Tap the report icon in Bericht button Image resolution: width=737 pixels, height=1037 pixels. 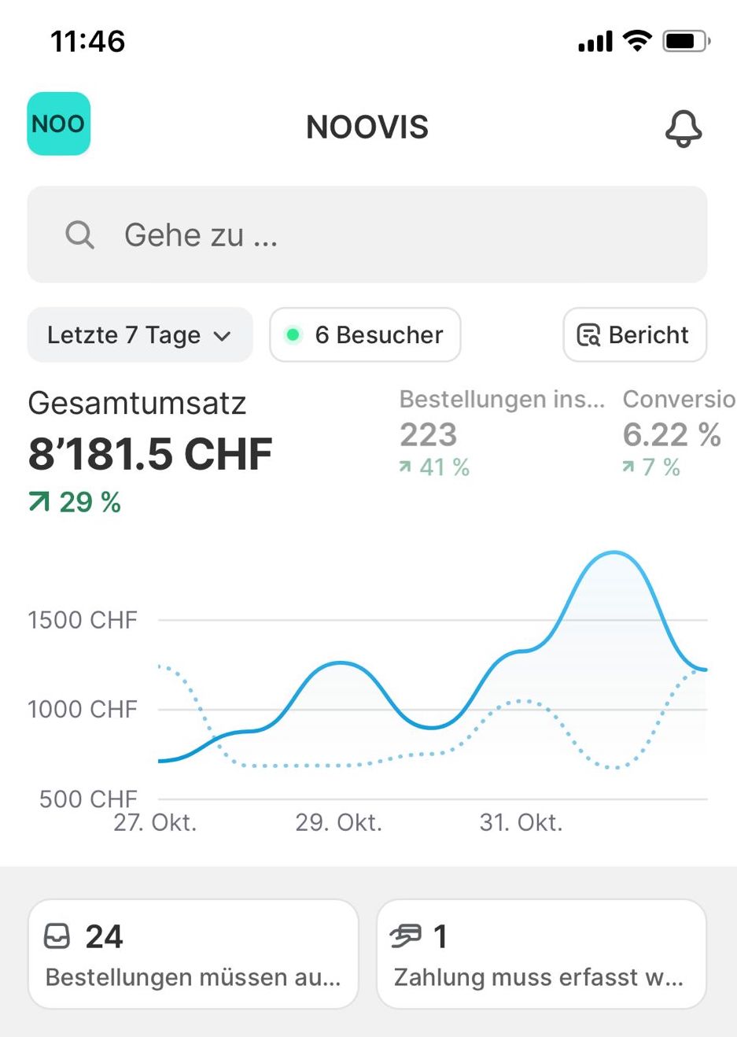[588, 335]
